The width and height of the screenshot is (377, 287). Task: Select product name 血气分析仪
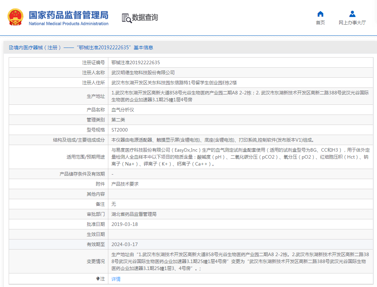pos(123,110)
